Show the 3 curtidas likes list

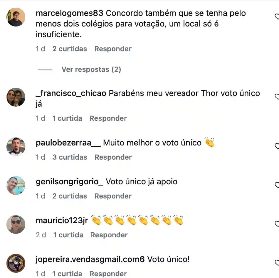click(70, 157)
